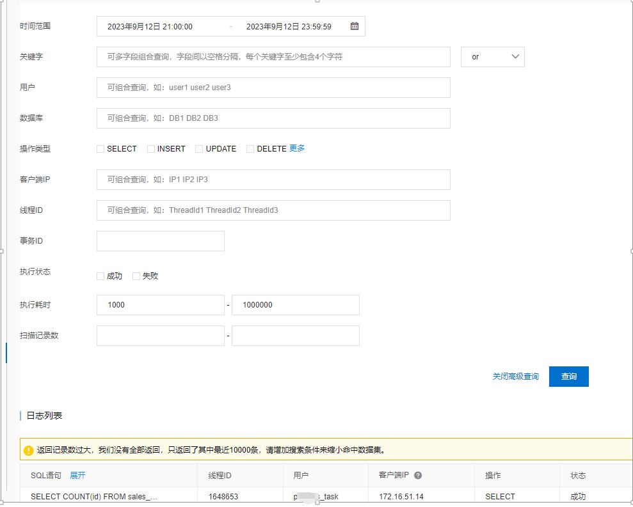Click 更多 to show more operation types
The width and height of the screenshot is (633, 507).
[x=297, y=148]
